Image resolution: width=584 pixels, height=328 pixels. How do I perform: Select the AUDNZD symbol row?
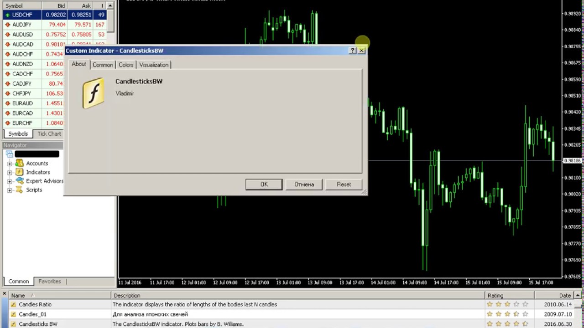[34, 64]
